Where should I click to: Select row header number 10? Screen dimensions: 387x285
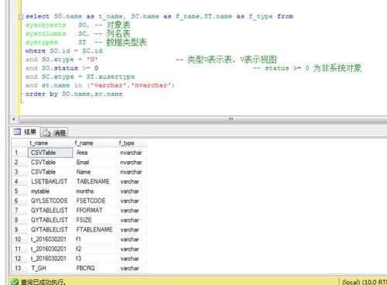click(20, 239)
